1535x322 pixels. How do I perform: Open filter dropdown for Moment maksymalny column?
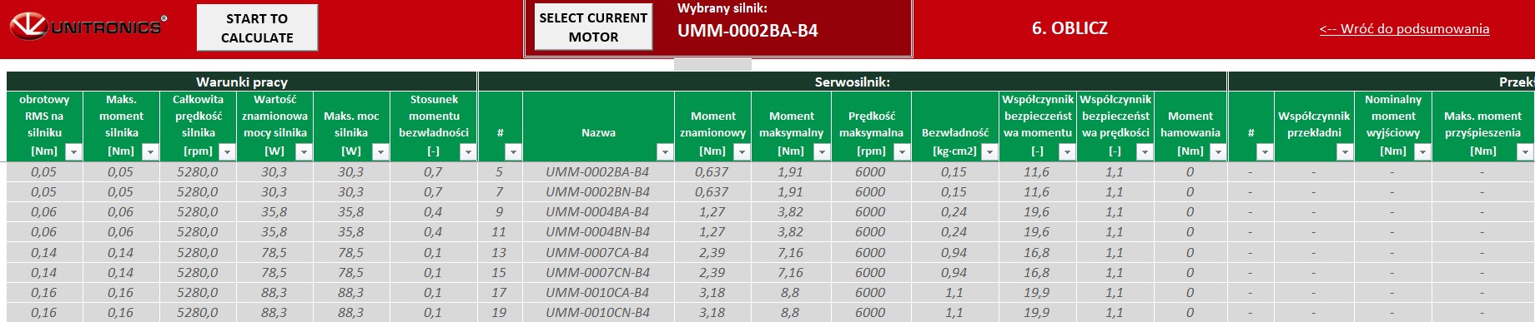click(822, 151)
